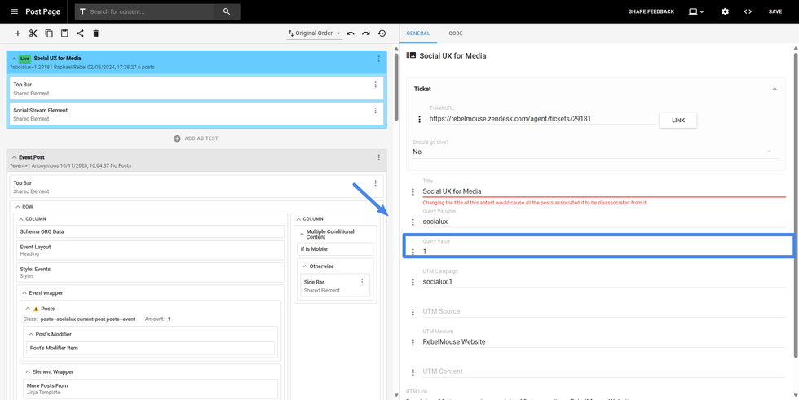Click the Query Value input field

click(603, 252)
